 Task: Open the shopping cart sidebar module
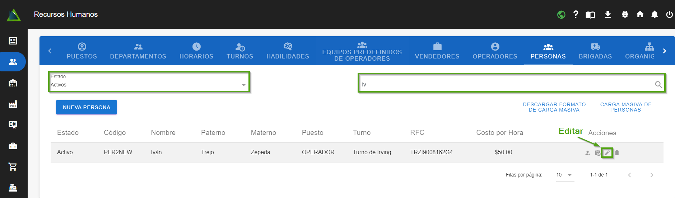pos(13,167)
